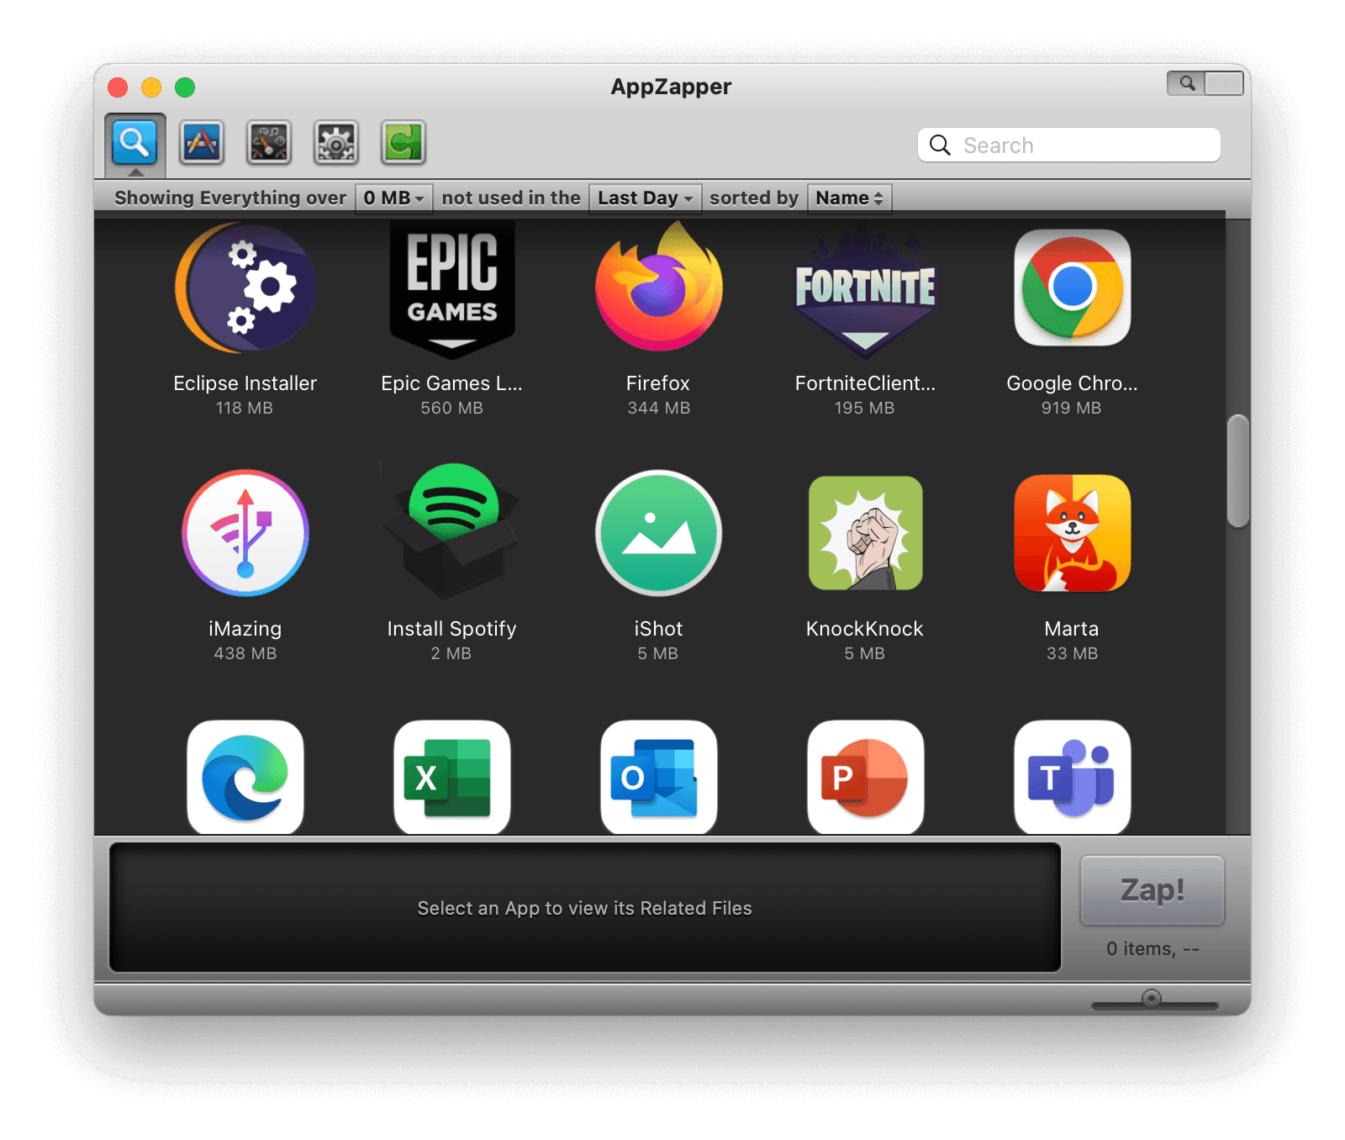Screen dimensions: 1345x1140
Task: Click the 'iMazing' label text
Action: 245,629
